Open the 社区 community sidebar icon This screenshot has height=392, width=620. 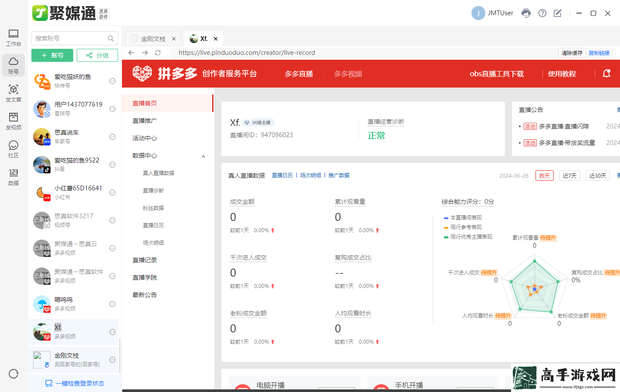click(x=14, y=149)
